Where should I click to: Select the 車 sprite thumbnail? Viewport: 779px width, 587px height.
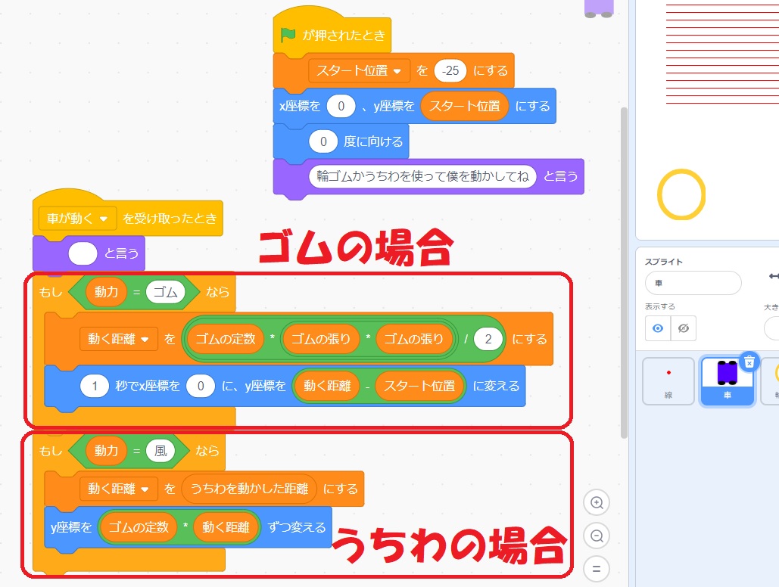click(727, 381)
